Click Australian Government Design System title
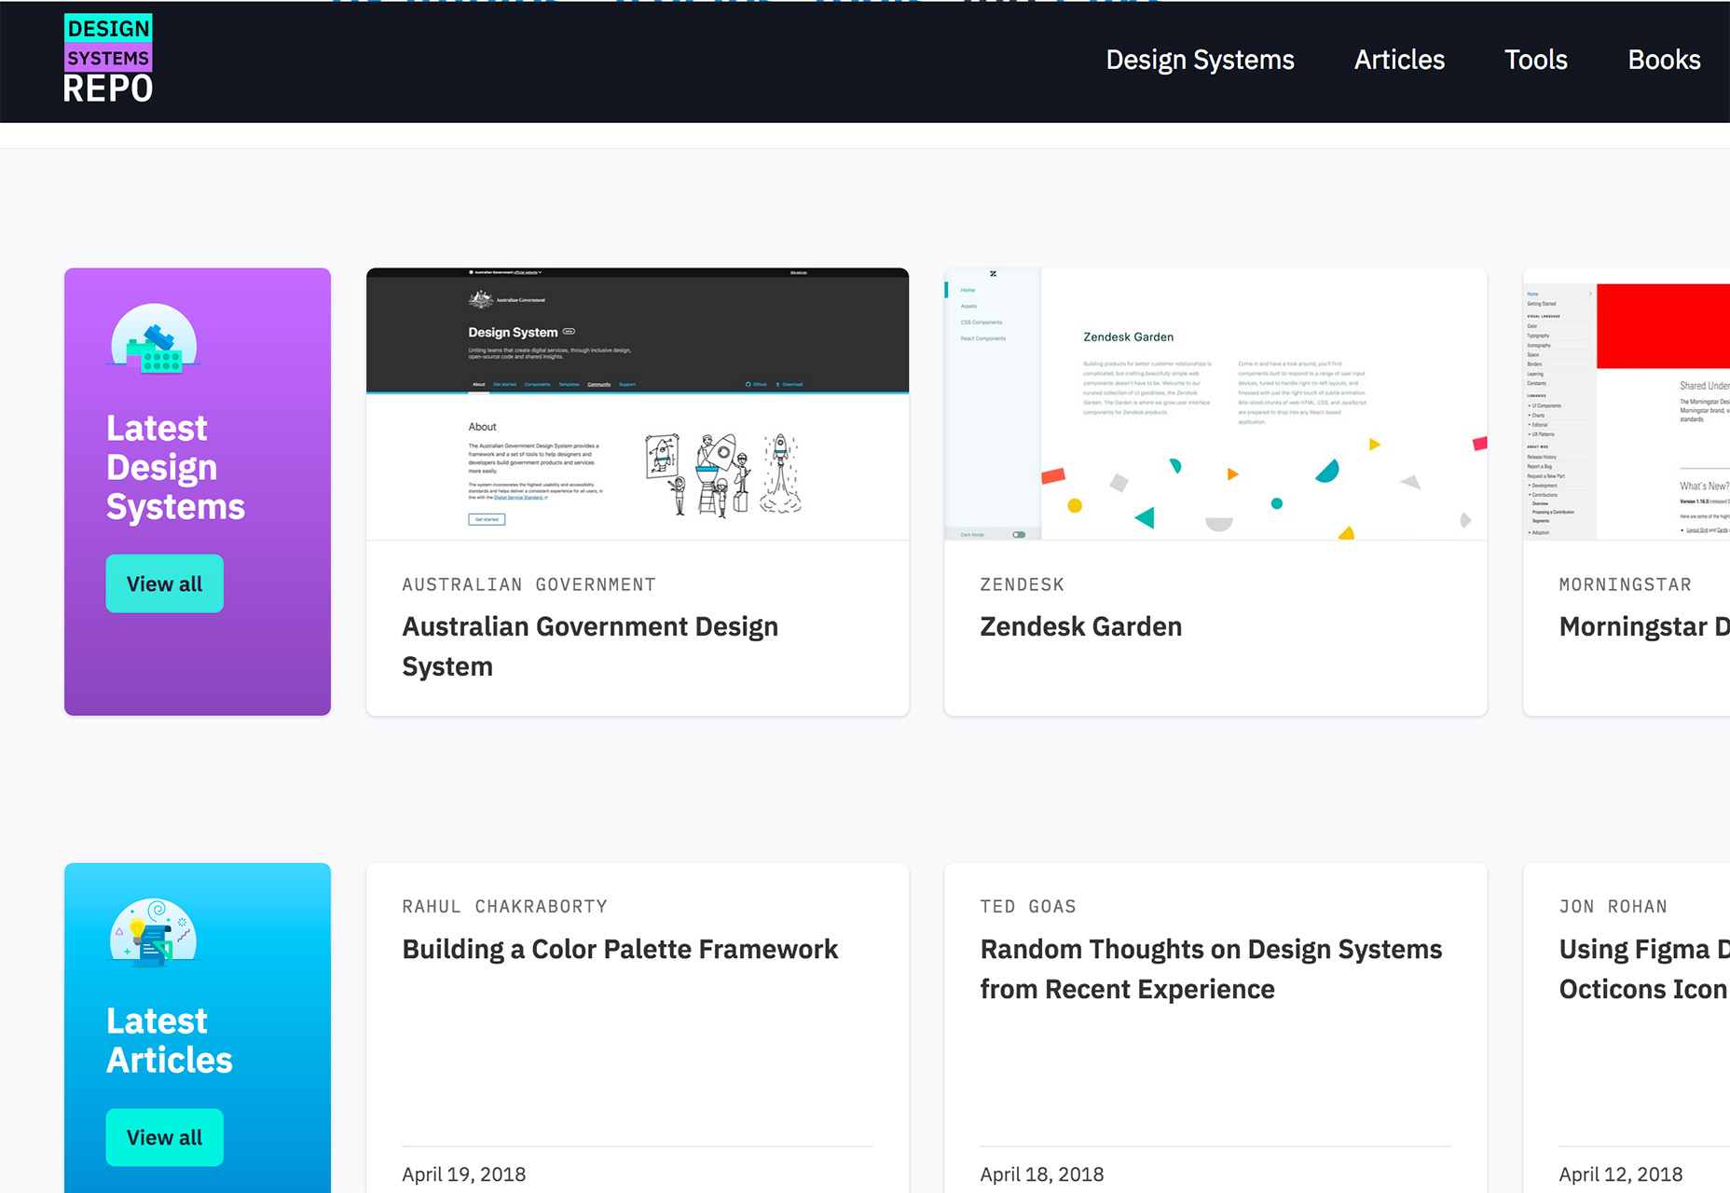The height and width of the screenshot is (1193, 1730). pyautogui.click(x=590, y=646)
